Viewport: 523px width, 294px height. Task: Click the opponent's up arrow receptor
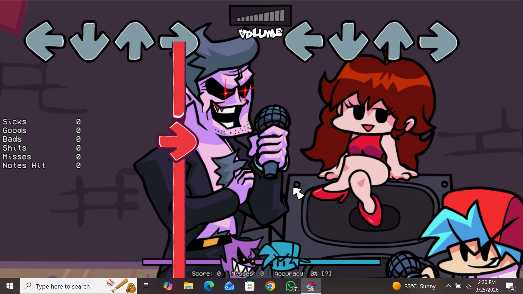tap(134, 41)
